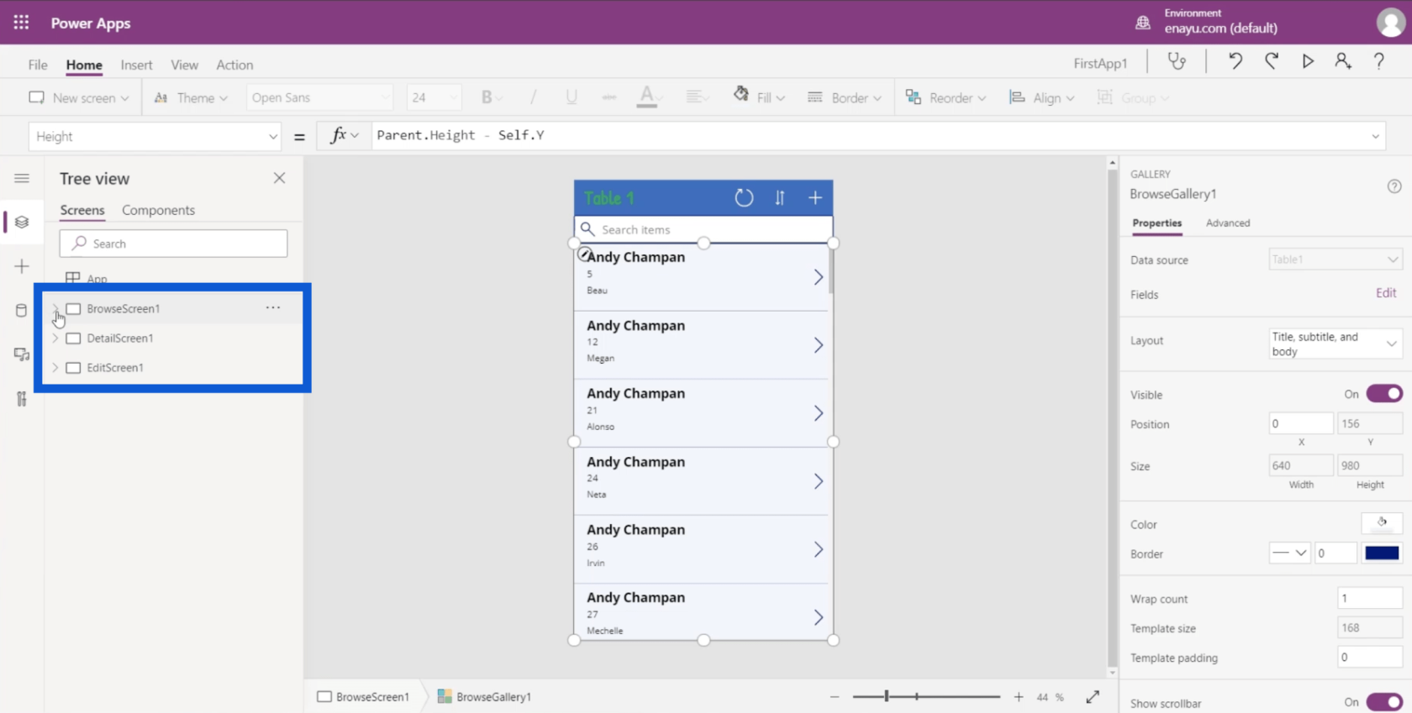The width and height of the screenshot is (1412, 713).
Task: Toggle italic text formatting
Action: click(x=533, y=97)
